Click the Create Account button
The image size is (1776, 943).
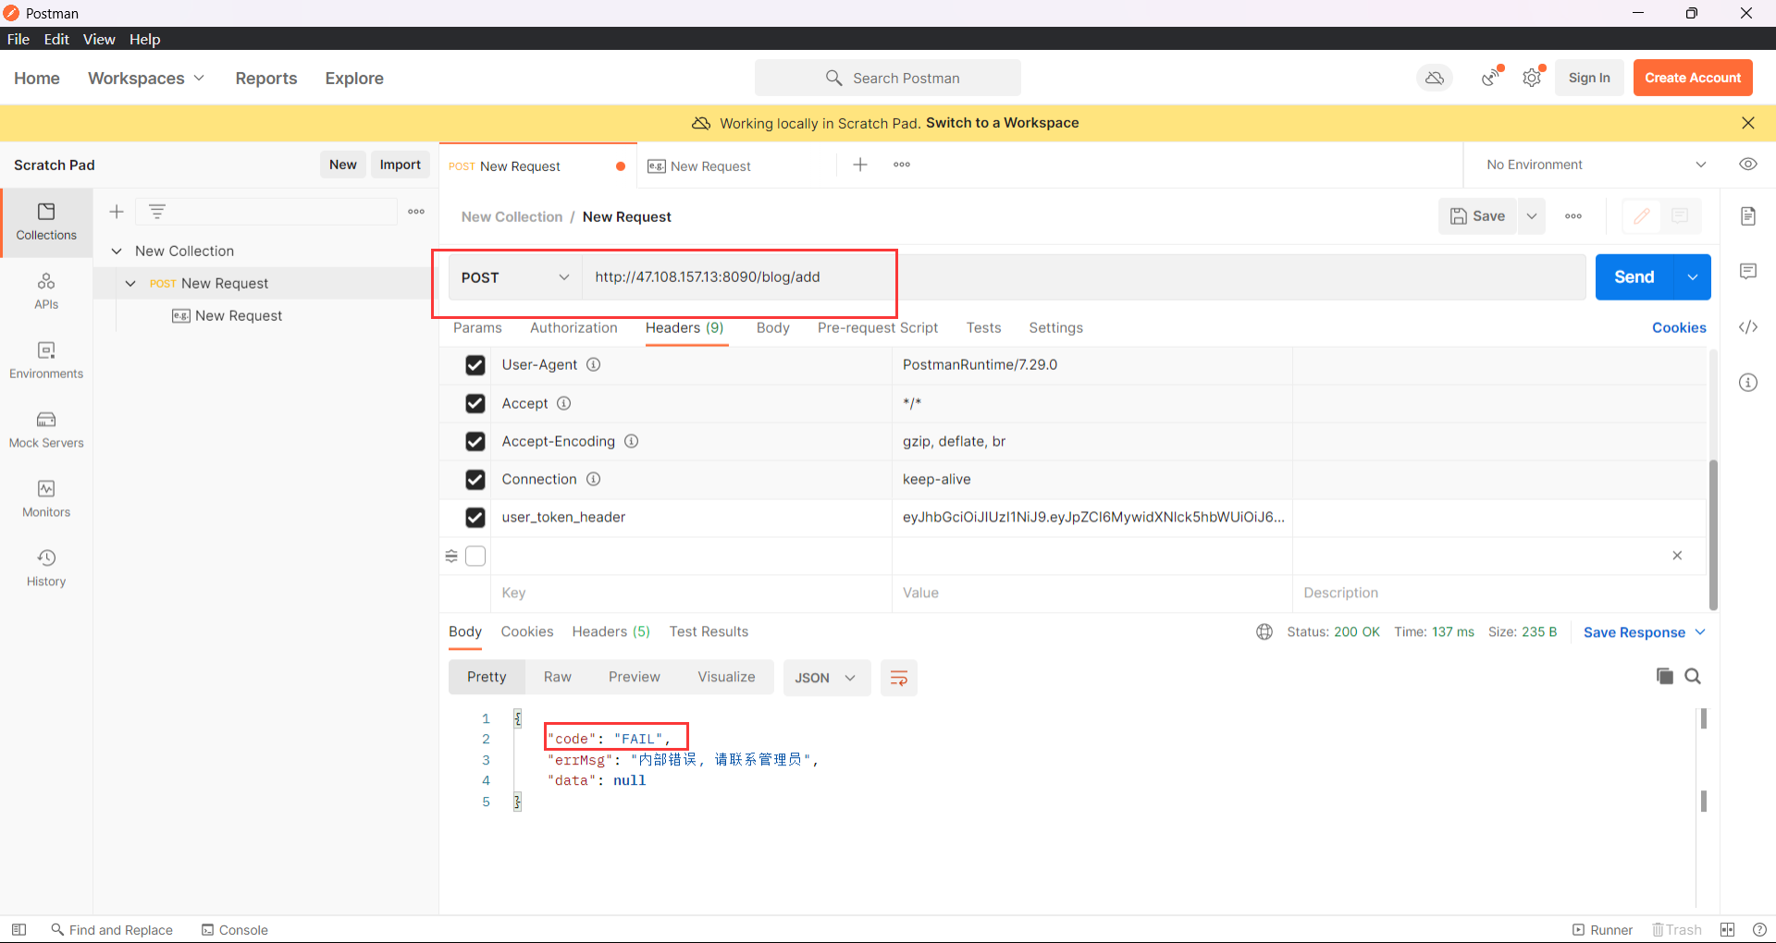click(x=1693, y=78)
